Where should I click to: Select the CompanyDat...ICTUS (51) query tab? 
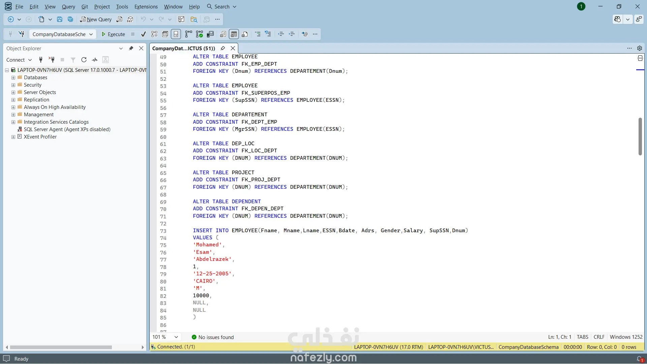tap(184, 48)
